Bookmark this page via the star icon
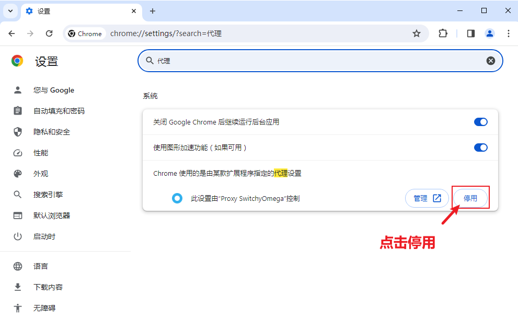Screen dimensions: 518x317 point(417,33)
